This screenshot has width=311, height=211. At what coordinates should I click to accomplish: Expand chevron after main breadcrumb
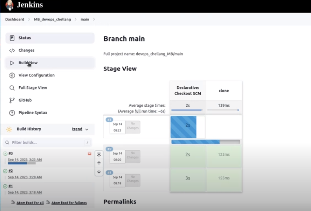pyautogui.click(x=94, y=20)
